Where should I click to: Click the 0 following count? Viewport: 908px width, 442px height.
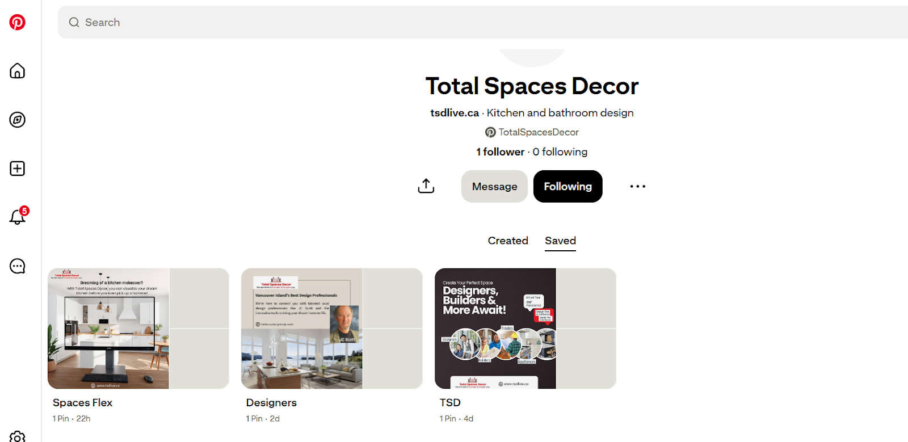pos(560,152)
